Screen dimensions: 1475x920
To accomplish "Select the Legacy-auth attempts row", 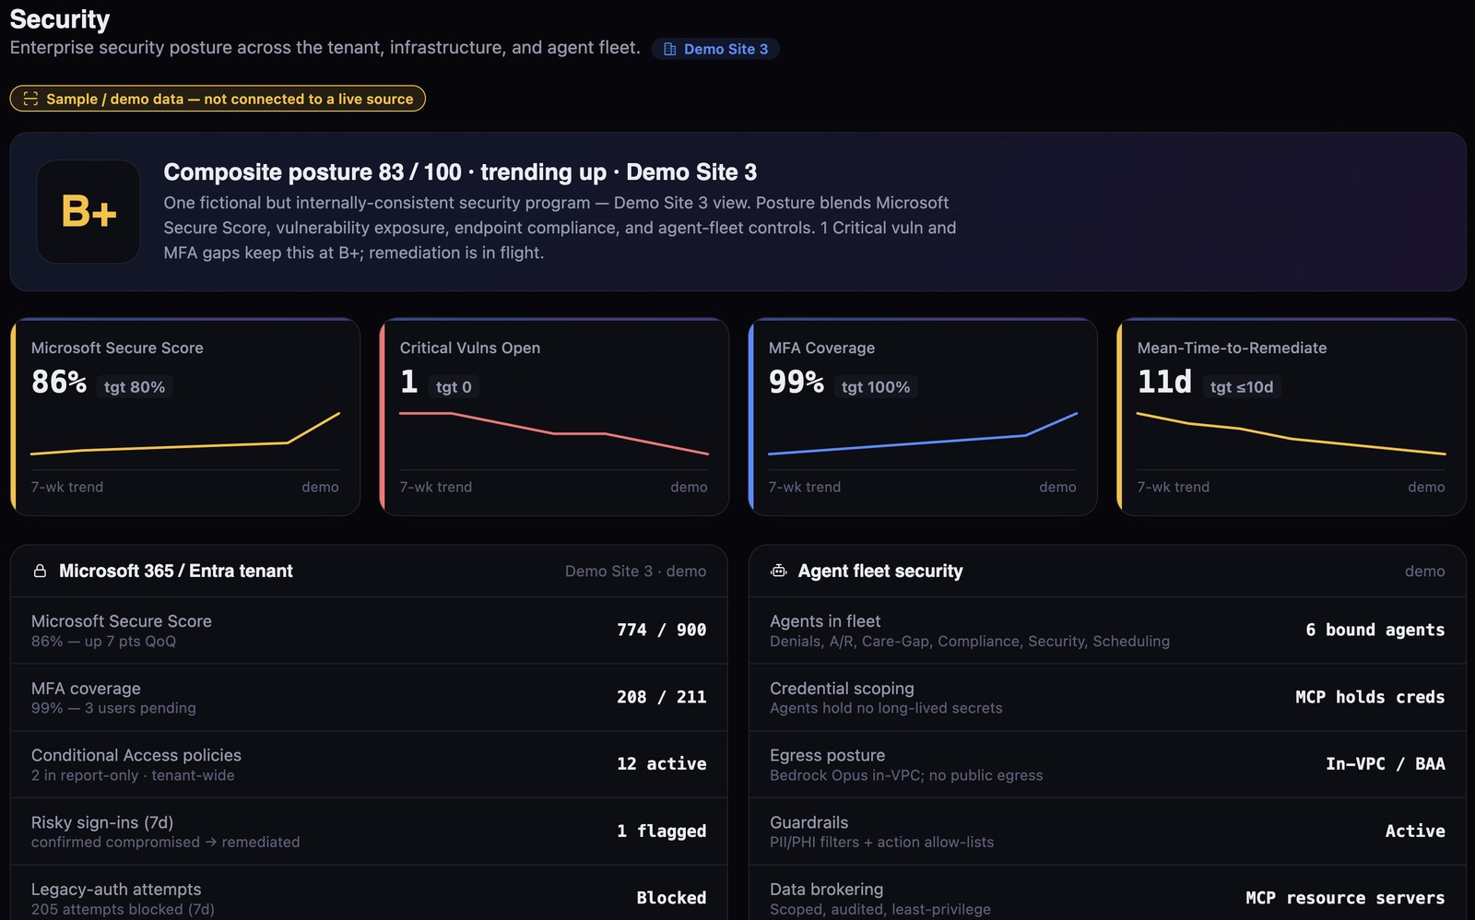I will pos(369,893).
